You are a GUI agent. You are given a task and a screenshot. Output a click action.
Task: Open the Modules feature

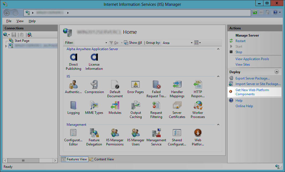pos(115,108)
